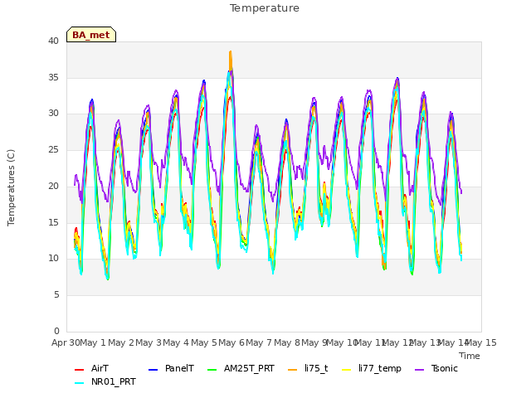Viewport: 531px width, 398px height.
Task: Click the May 7 x-axis label
Action: pos(259,342)
